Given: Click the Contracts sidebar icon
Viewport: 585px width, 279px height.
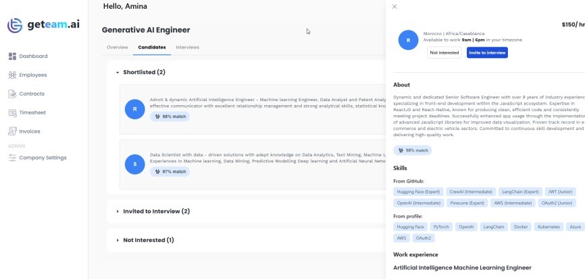Looking at the screenshot, I should [12, 94].
